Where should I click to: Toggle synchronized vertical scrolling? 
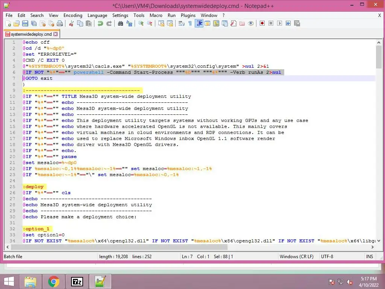point(161,23)
